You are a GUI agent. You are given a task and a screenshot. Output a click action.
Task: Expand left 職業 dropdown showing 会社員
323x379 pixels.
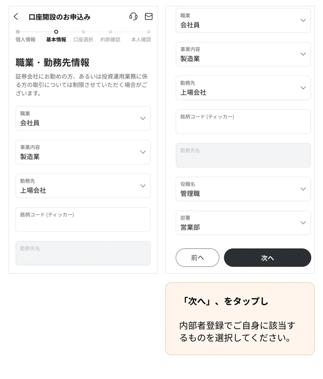coord(83,118)
